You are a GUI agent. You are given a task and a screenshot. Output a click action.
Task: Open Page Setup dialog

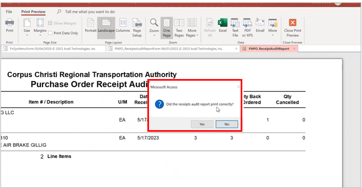tap(137, 28)
